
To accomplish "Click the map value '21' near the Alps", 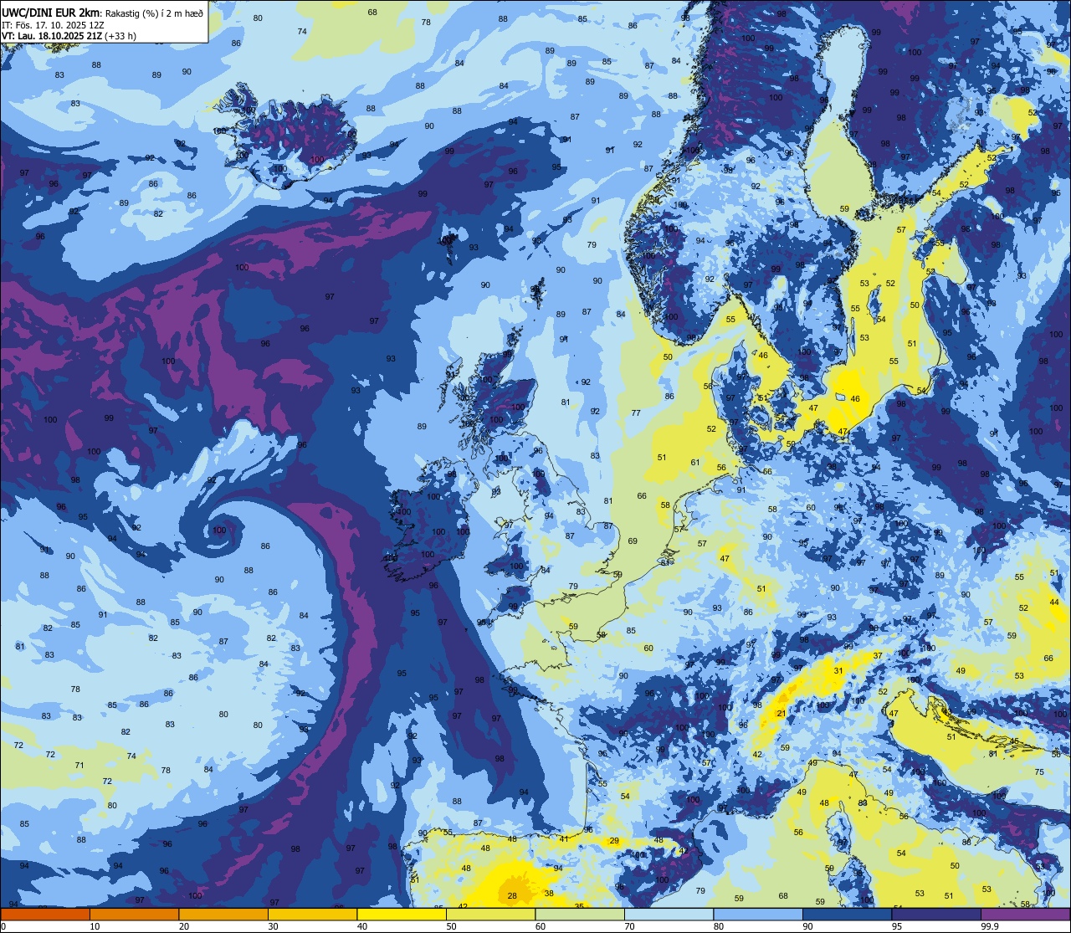I will tap(781, 714).
